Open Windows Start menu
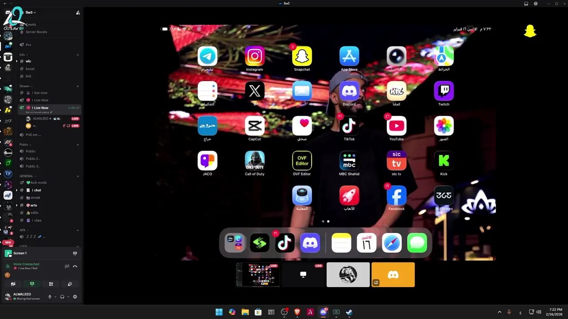This screenshot has height=319, width=568. (x=219, y=312)
